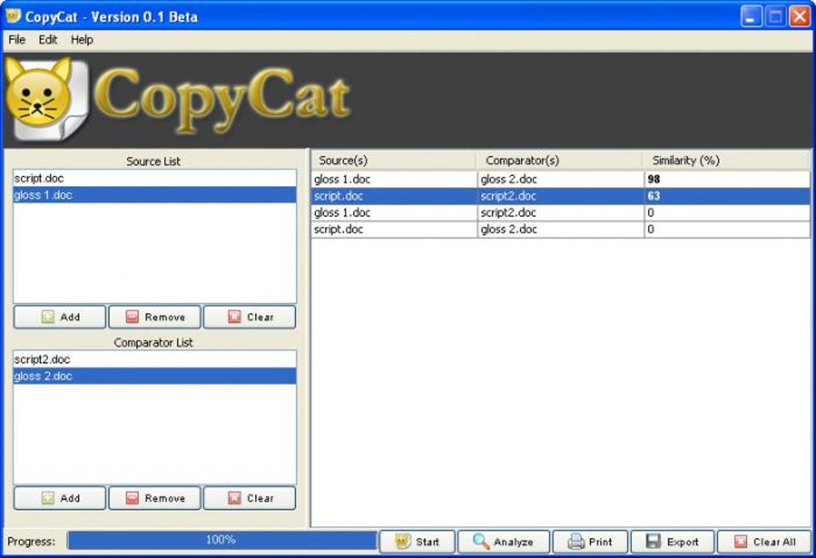
Task: Click the cat icon on Start button
Action: tap(402, 541)
